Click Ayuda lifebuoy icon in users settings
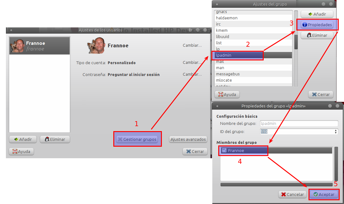 tap(15, 151)
